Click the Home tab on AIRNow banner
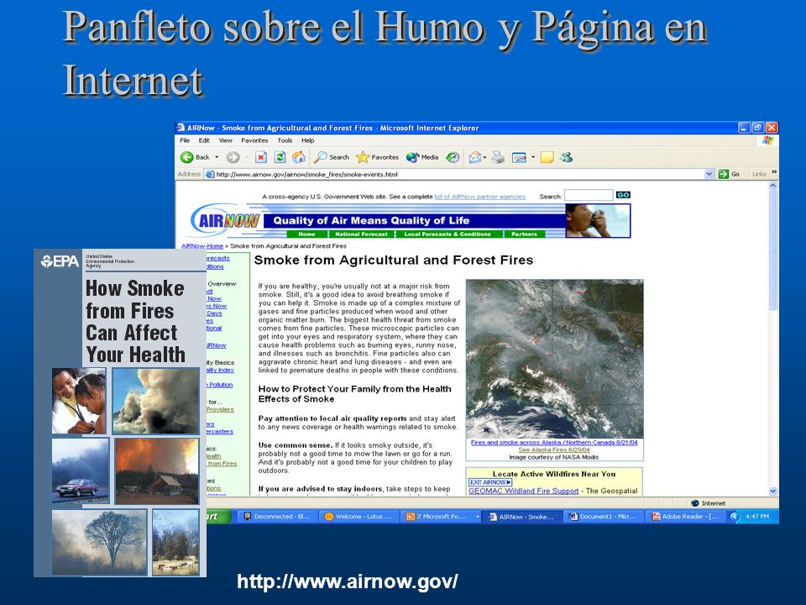806x605 pixels. 307,234
